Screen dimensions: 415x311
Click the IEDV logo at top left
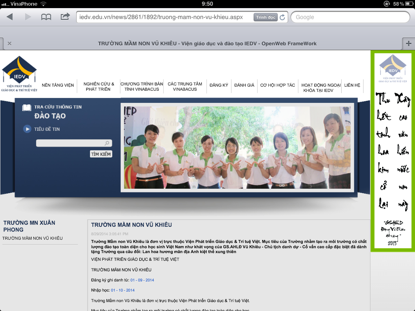coord(19,74)
